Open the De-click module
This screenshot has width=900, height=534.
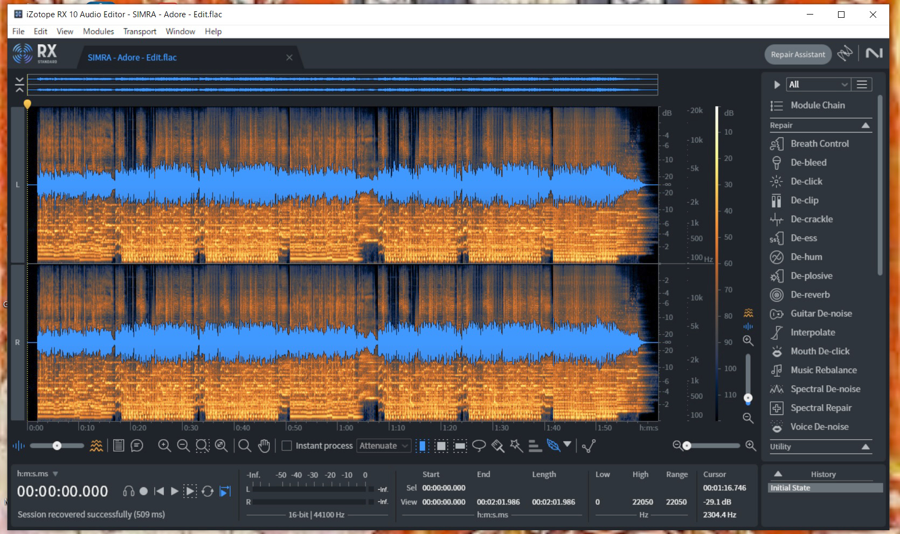[x=806, y=181]
